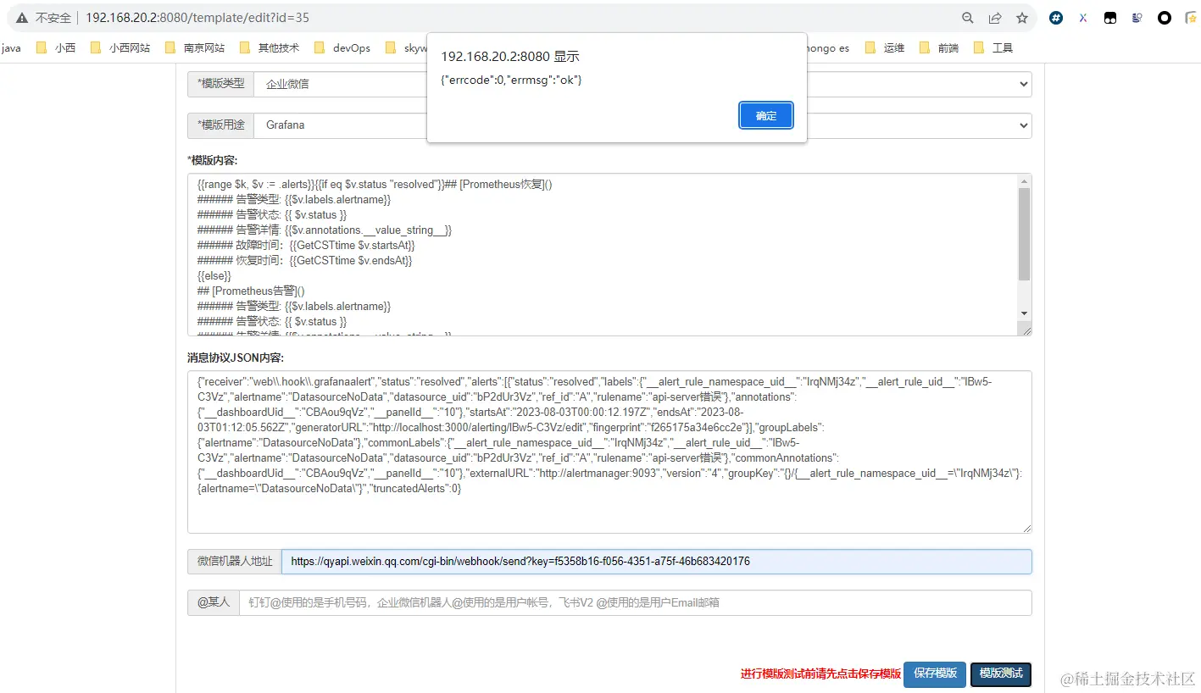Click the 消息协议JSON内容 heading

(236, 358)
